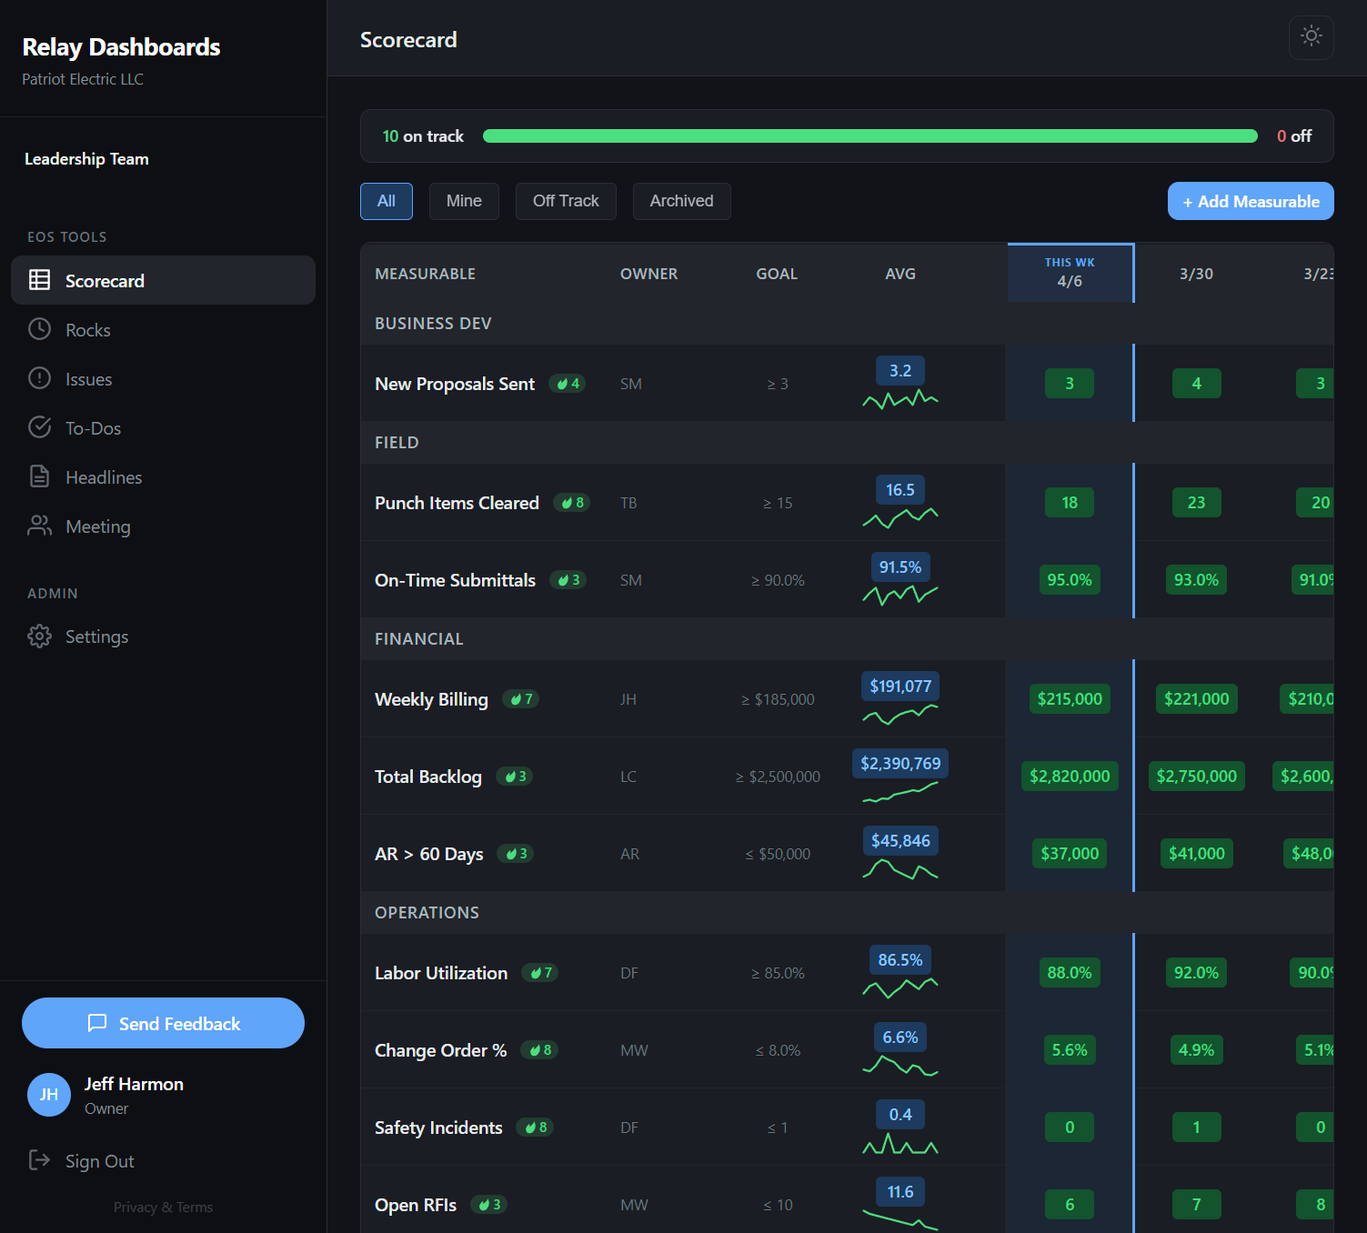Click THIS WK 4/6 column header
This screenshot has width=1367, height=1233.
click(1070, 273)
